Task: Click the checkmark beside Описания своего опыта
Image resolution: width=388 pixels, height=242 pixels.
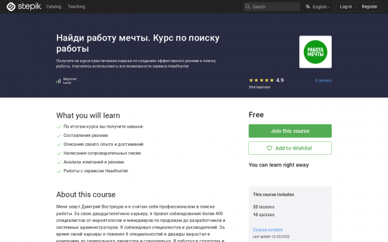Action: 59,145
